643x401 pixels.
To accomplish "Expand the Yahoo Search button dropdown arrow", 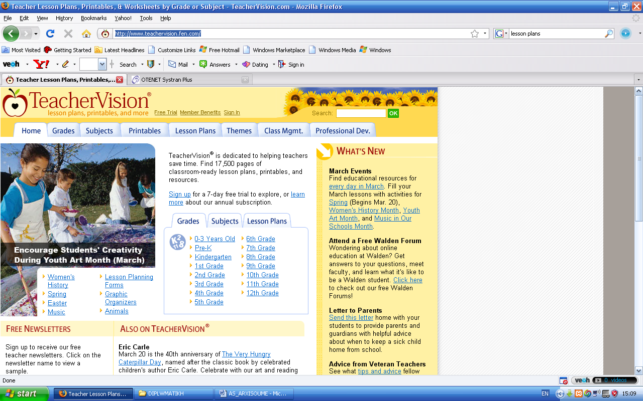I will tap(142, 64).
